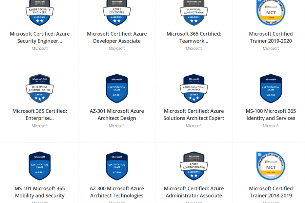
Task: Open the Enterprise Administrator Expert badge image
Action: (40, 89)
